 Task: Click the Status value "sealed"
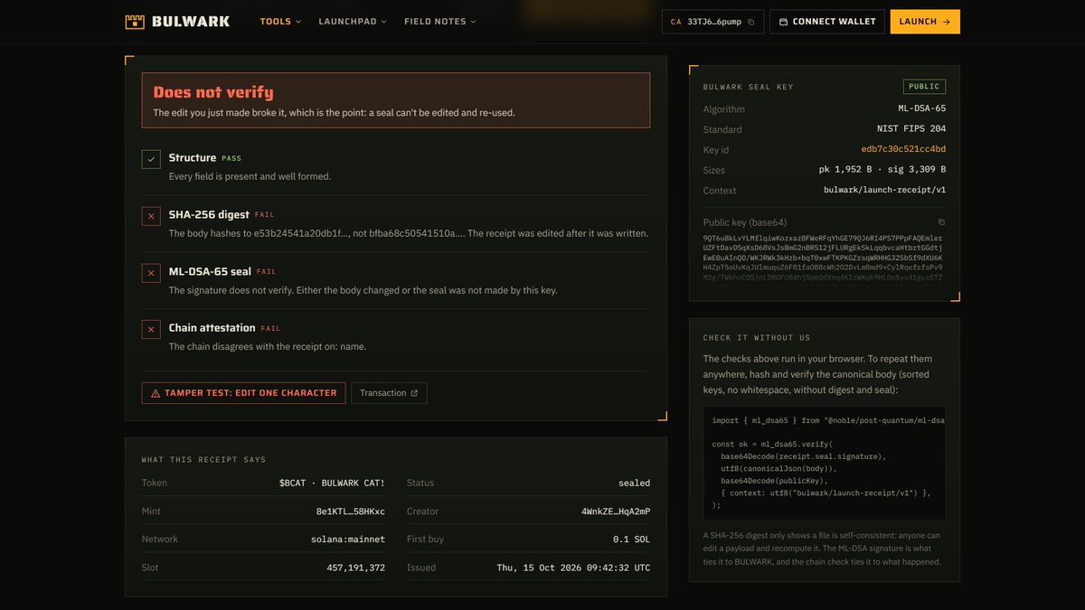coord(634,483)
